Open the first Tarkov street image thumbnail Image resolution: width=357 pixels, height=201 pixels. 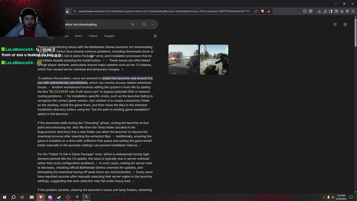[183, 59]
